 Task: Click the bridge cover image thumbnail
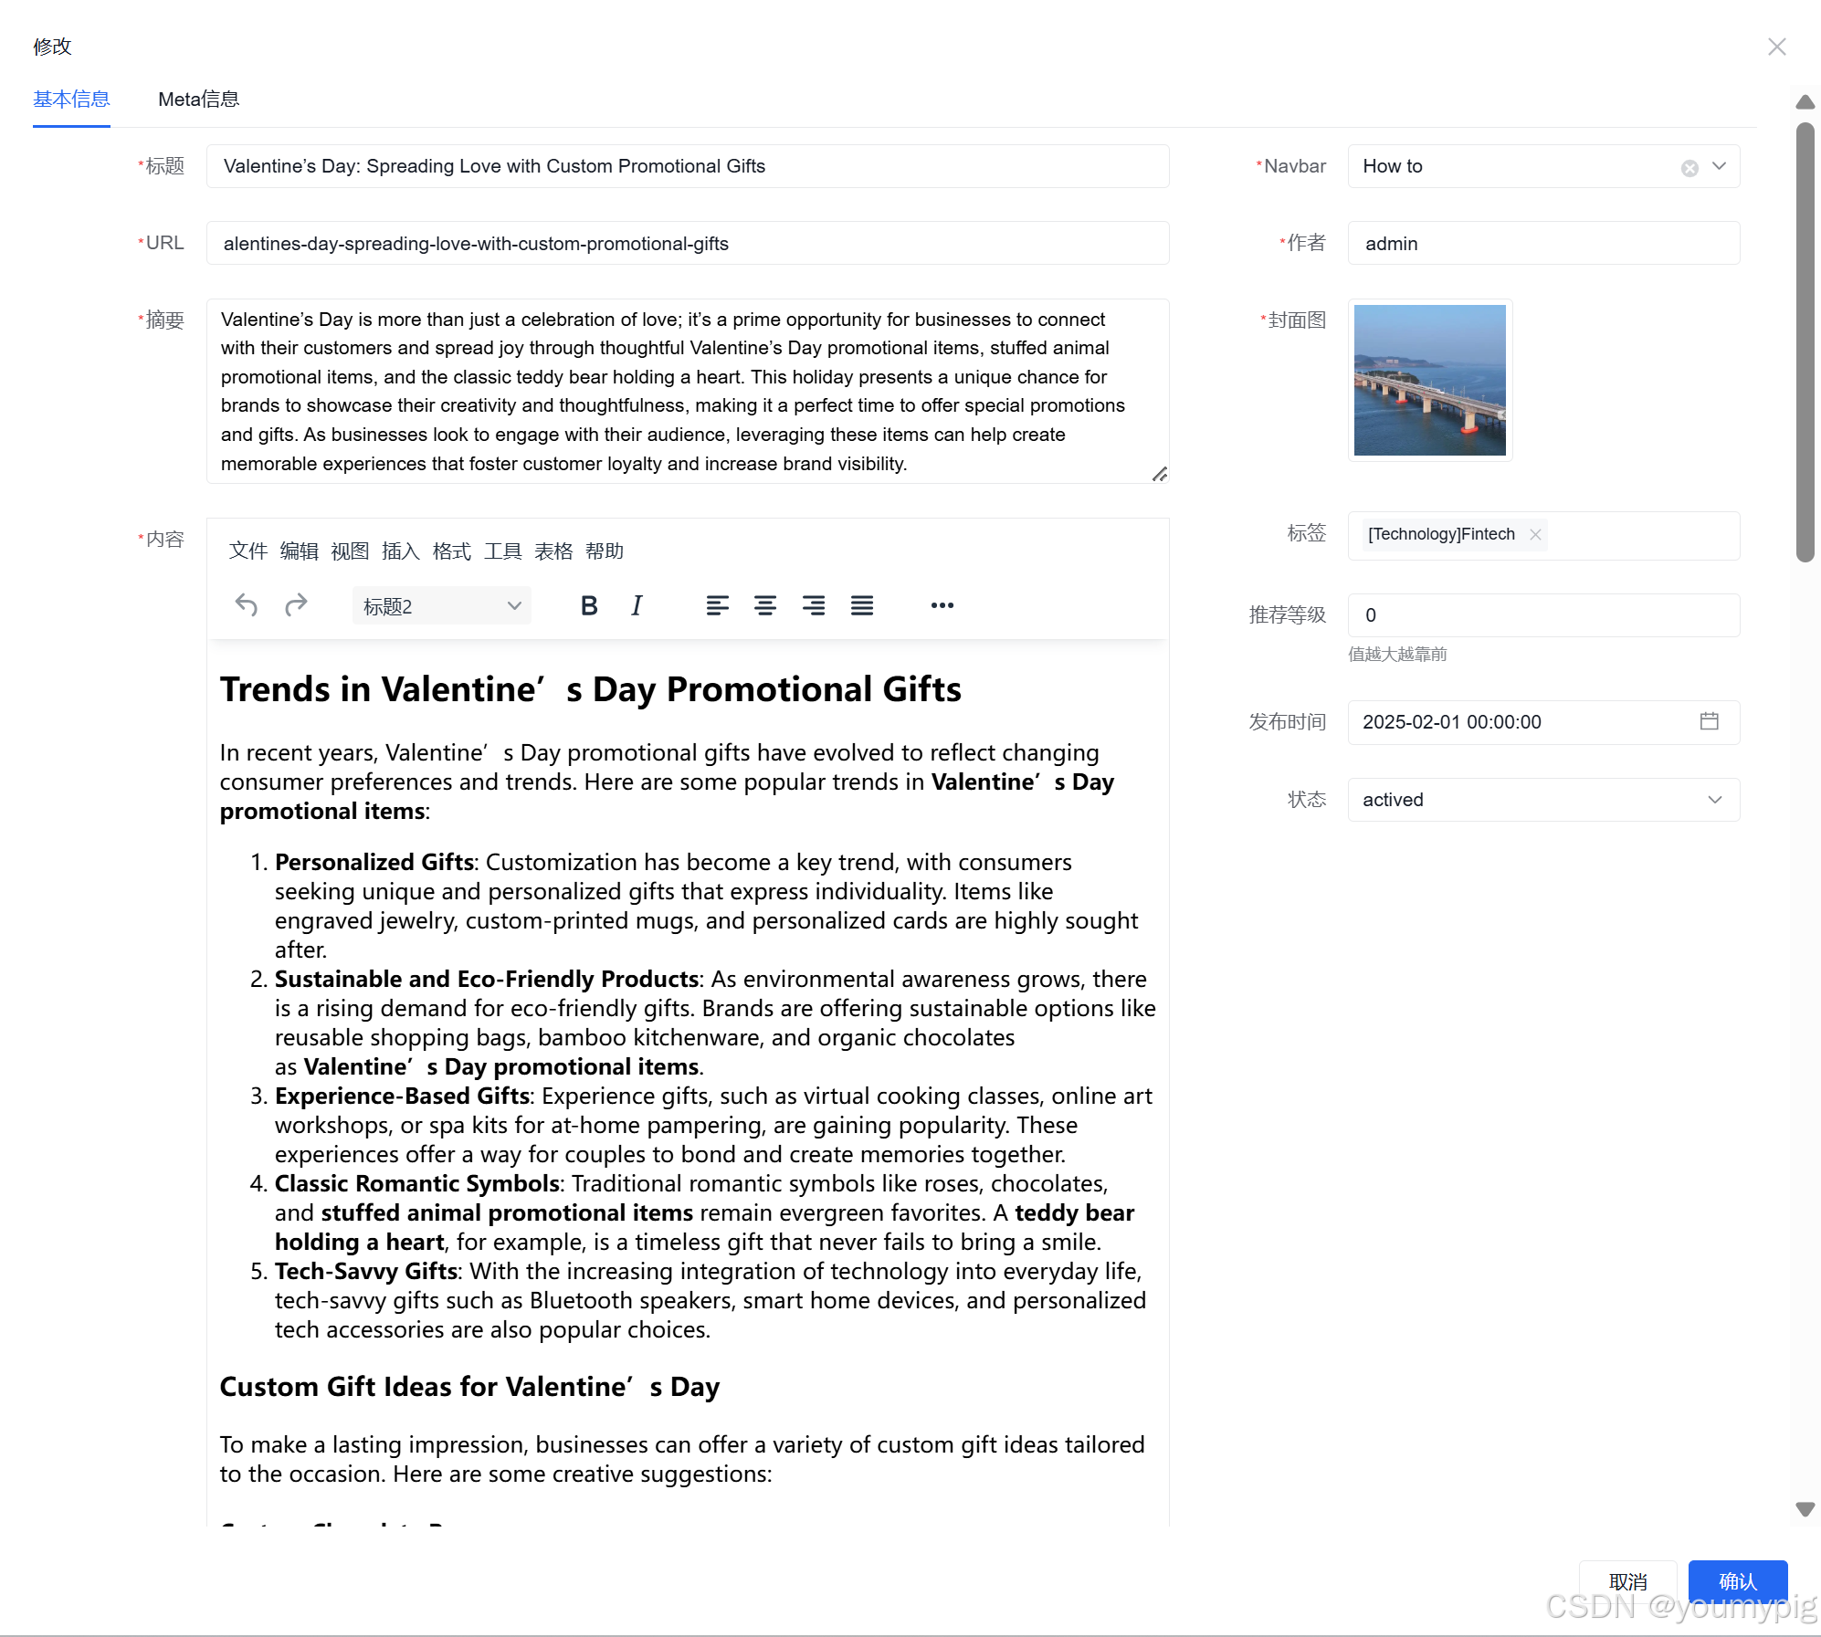coord(1429,381)
